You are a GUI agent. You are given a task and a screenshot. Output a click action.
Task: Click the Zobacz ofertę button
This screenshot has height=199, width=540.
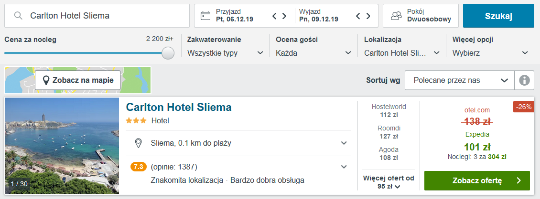477,180
